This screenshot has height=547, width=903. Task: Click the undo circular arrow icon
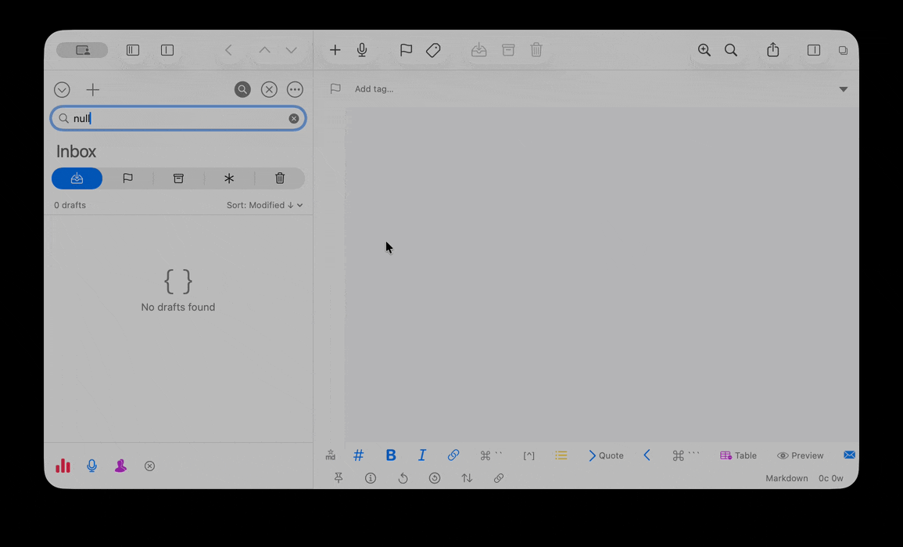pyautogui.click(x=403, y=478)
